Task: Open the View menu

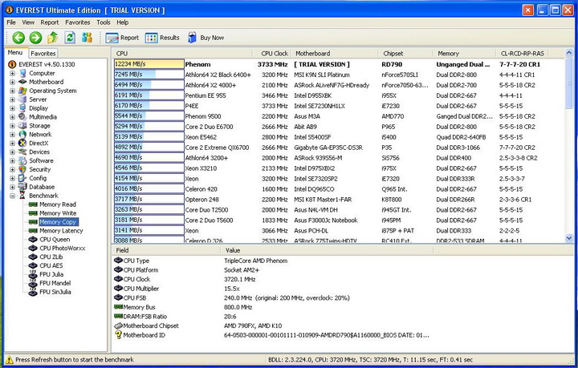Action: coord(28,22)
